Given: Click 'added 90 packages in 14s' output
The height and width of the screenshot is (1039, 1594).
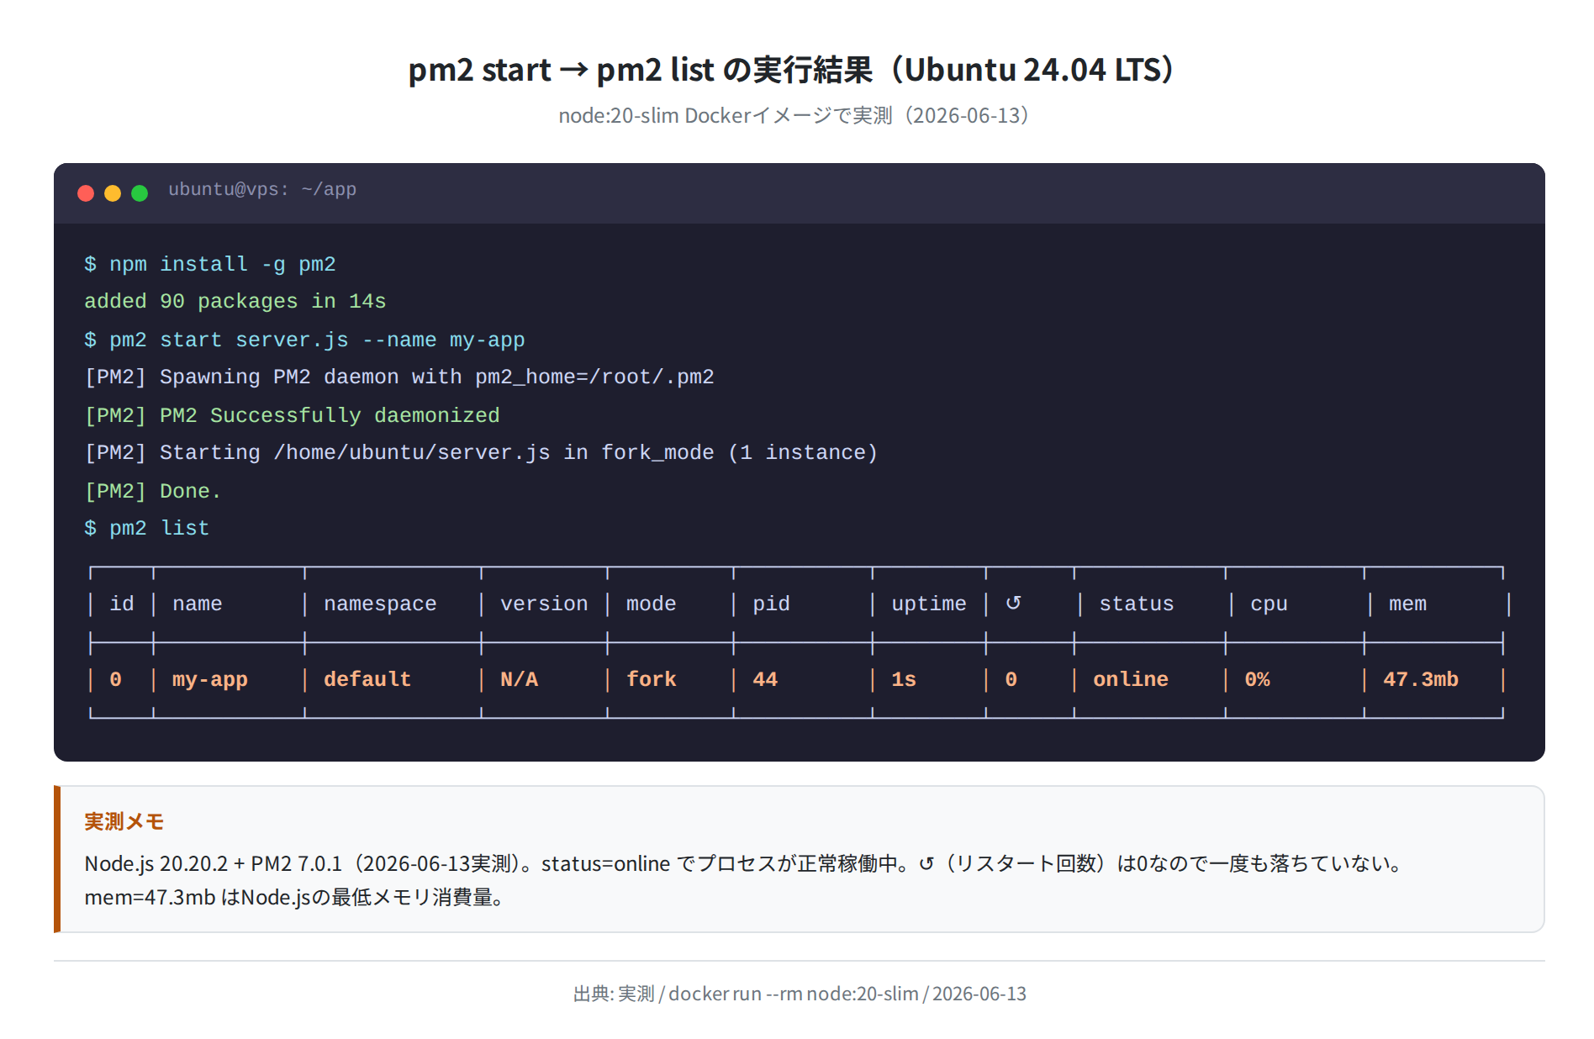Looking at the screenshot, I should (235, 302).
